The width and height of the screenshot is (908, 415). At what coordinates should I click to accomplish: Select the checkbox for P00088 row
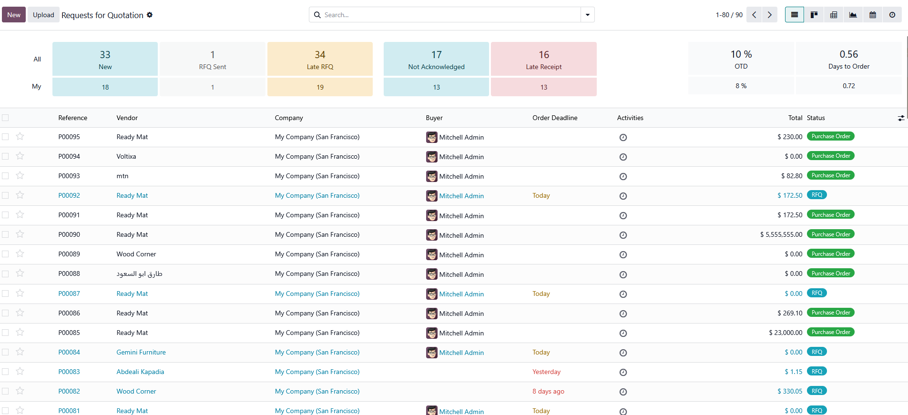[5, 273]
